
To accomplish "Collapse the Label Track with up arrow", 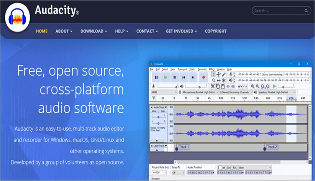I will (x=157, y=150).
